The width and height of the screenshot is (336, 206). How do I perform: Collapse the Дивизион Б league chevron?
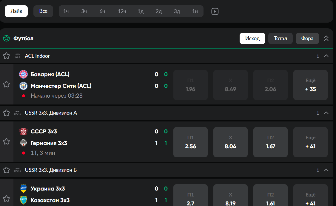click(x=326, y=170)
